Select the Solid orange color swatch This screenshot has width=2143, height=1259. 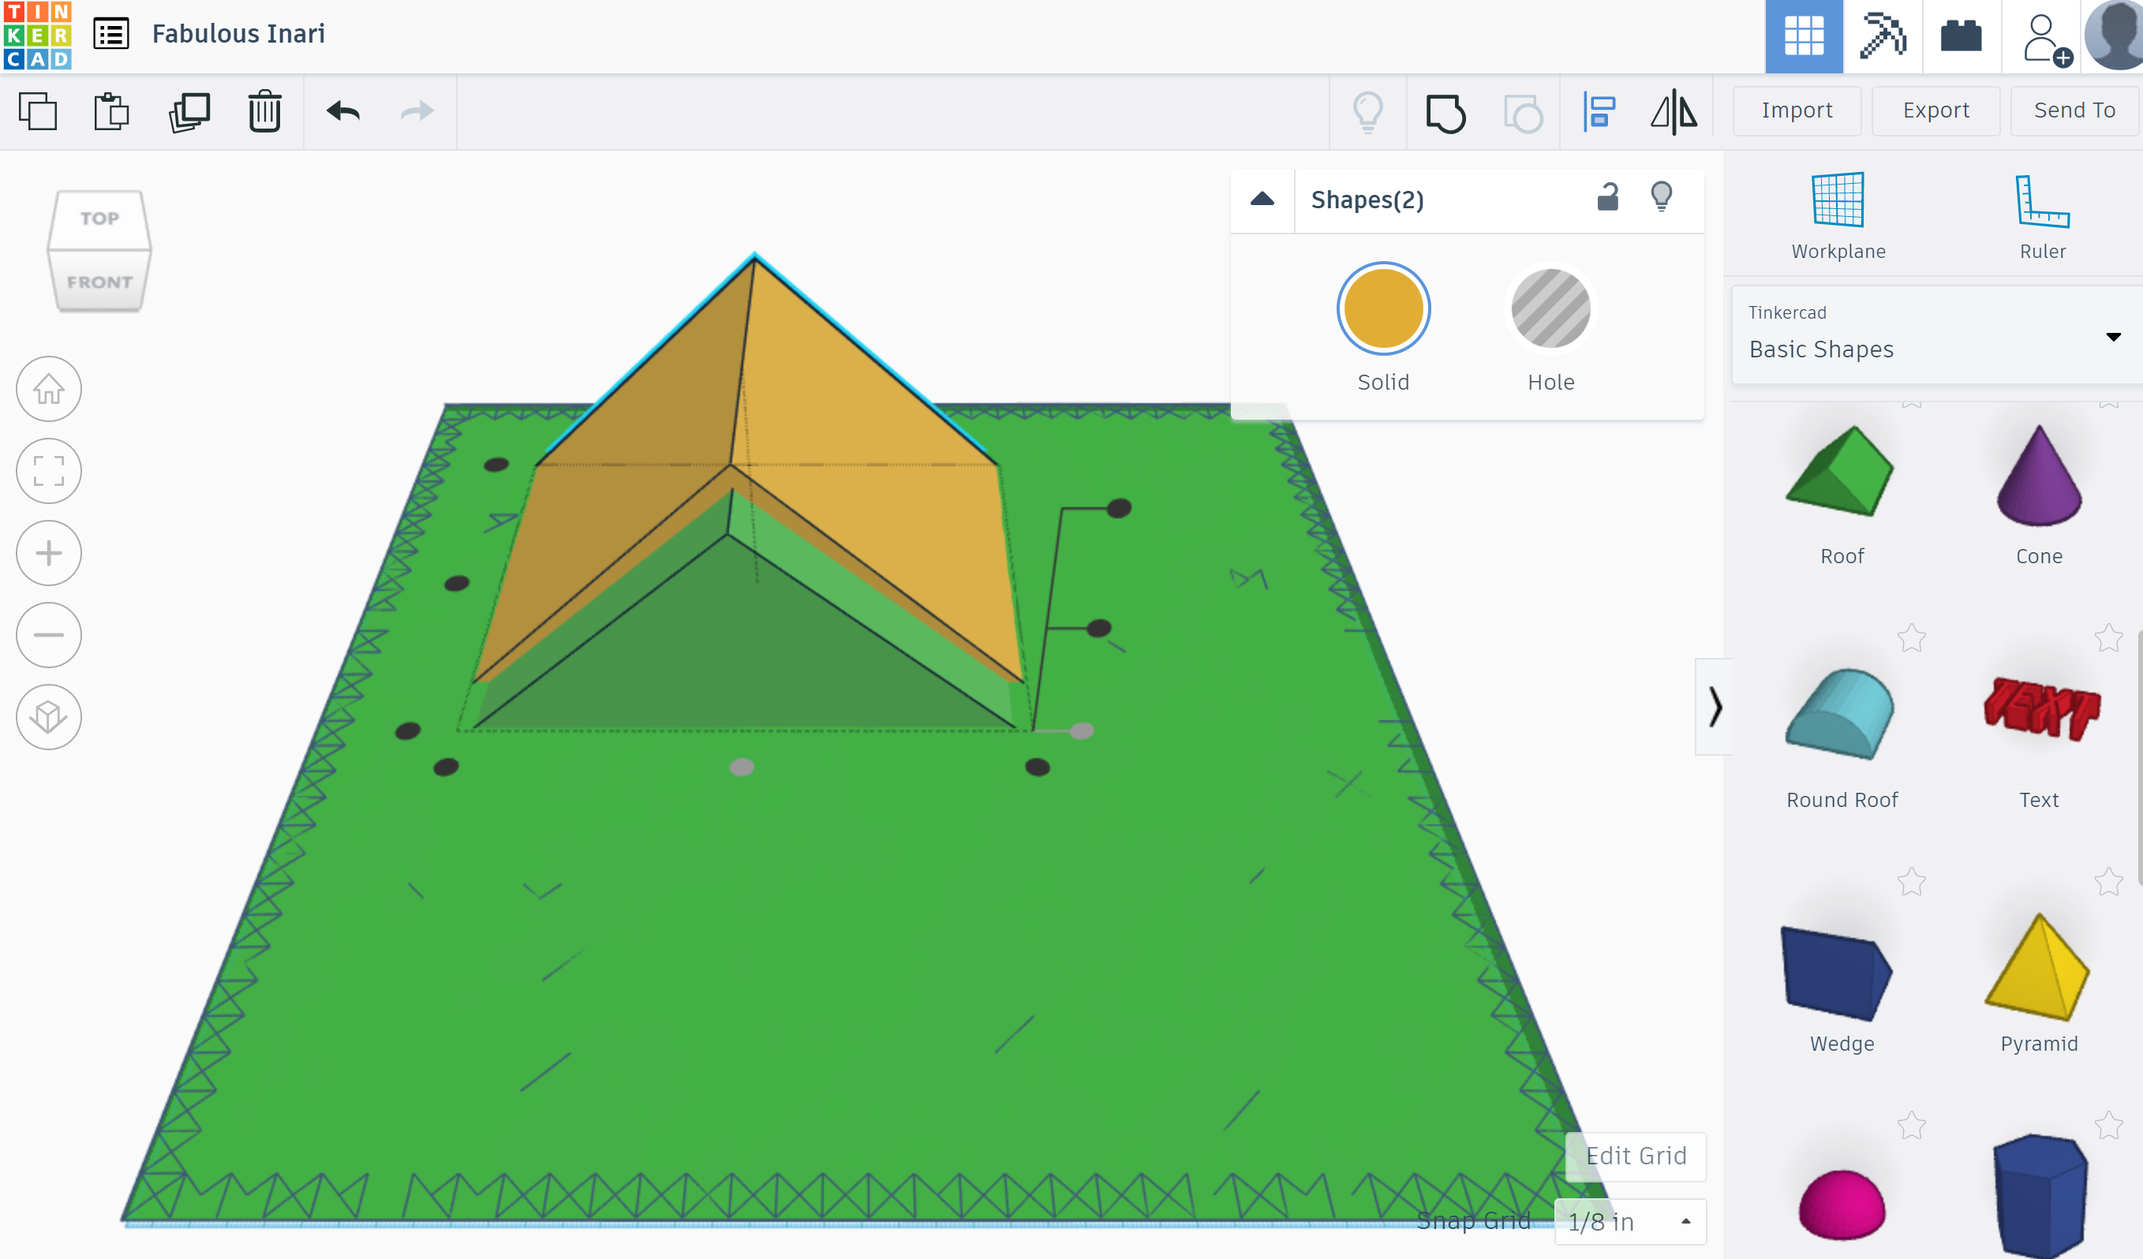[1382, 308]
